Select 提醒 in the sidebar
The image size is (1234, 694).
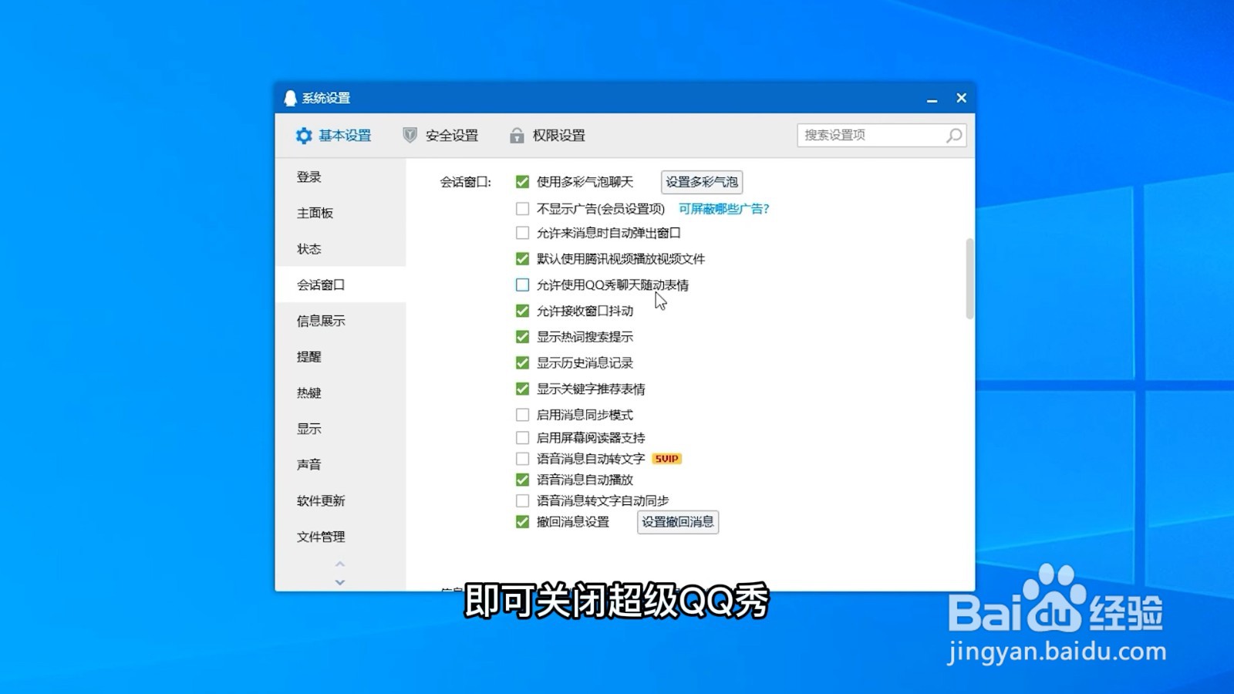340,357
